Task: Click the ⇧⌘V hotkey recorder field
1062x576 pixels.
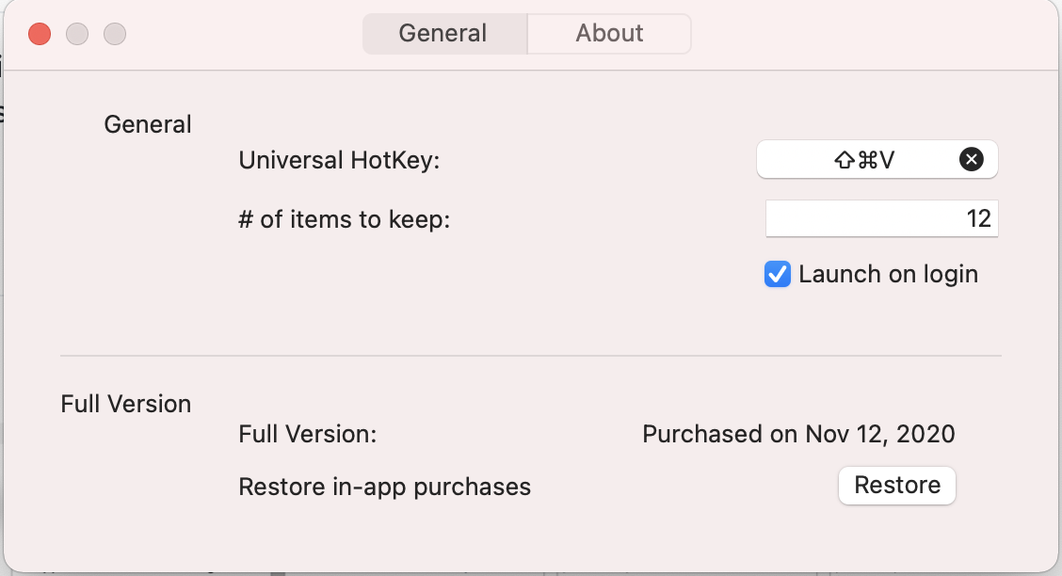Action: (x=864, y=160)
